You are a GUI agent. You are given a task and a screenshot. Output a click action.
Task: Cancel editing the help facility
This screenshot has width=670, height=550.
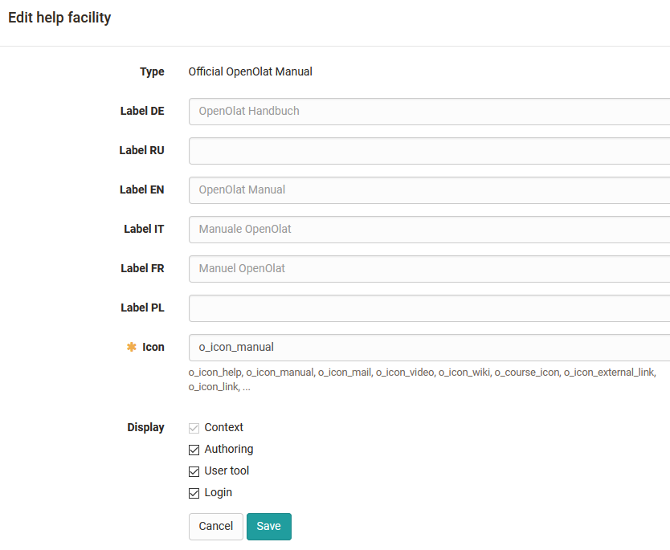coord(216,527)
